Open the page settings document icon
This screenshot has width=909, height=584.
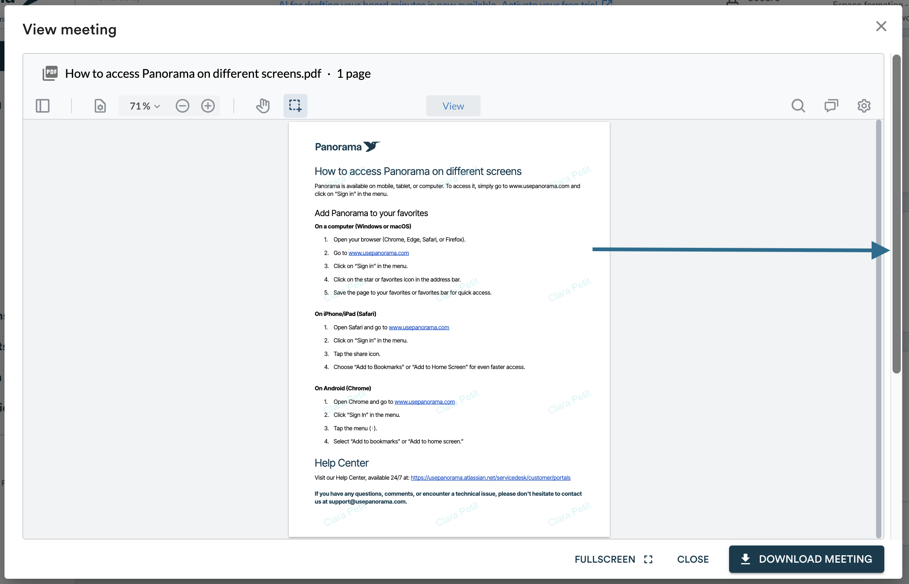click(x=100, y=106)
